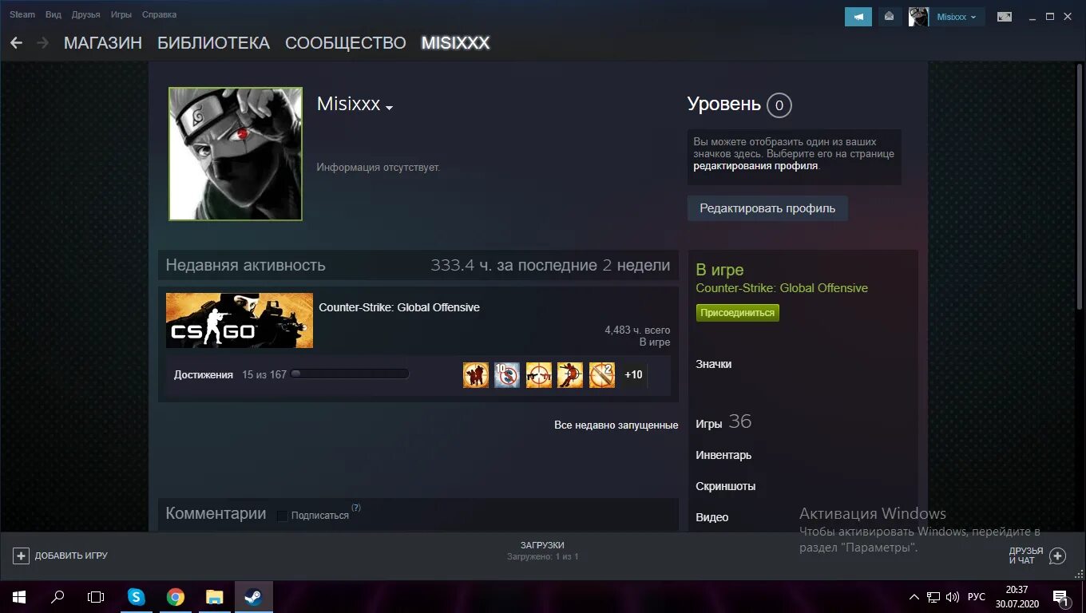Click the level 0 badge circle

(x=779, y=105)
